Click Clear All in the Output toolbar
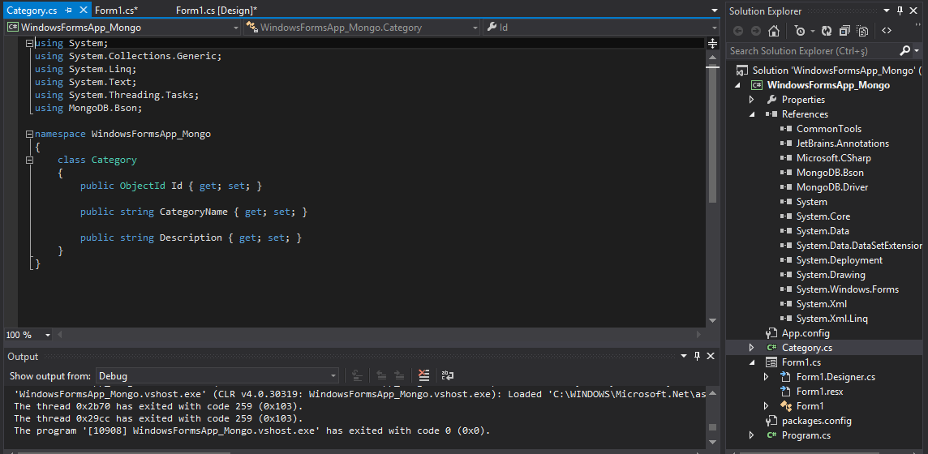The width and height of the screenshot is (928, 454). (423, 375)
